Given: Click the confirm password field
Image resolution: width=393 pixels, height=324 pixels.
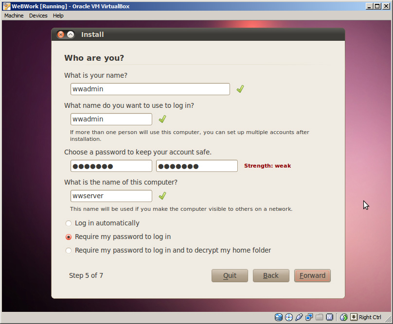Looking at the screenshot, I should (197, 166).
